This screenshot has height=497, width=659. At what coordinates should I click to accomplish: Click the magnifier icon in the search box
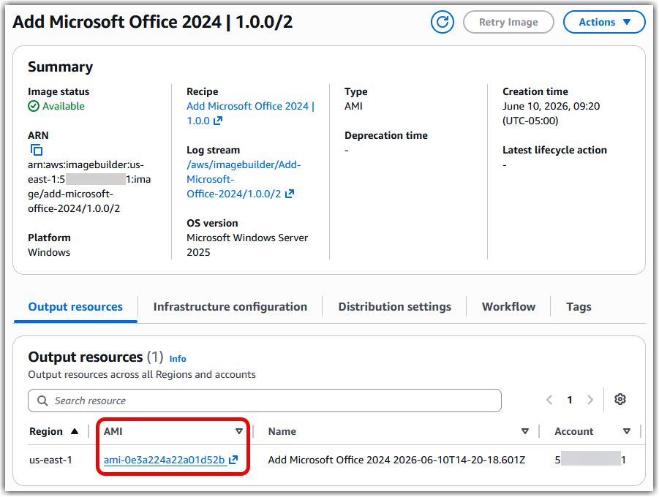pyautogui.click(x=42, y=401)
